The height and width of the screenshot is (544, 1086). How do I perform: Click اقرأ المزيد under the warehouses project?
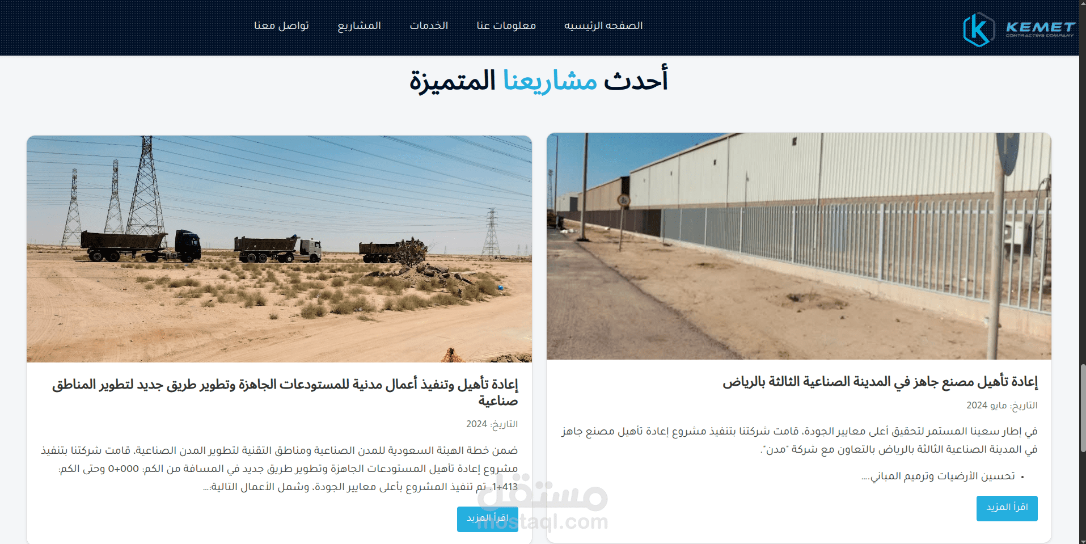tap(487, 519)
